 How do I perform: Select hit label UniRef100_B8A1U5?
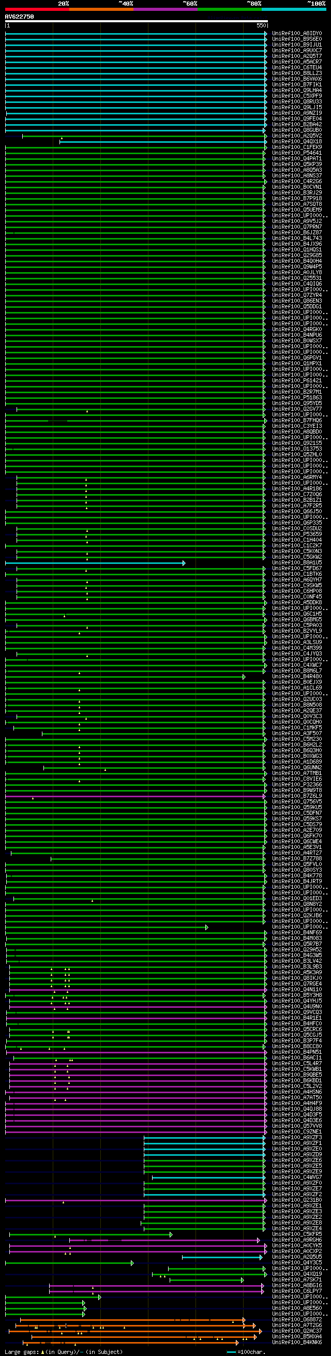tap(297, 563)
